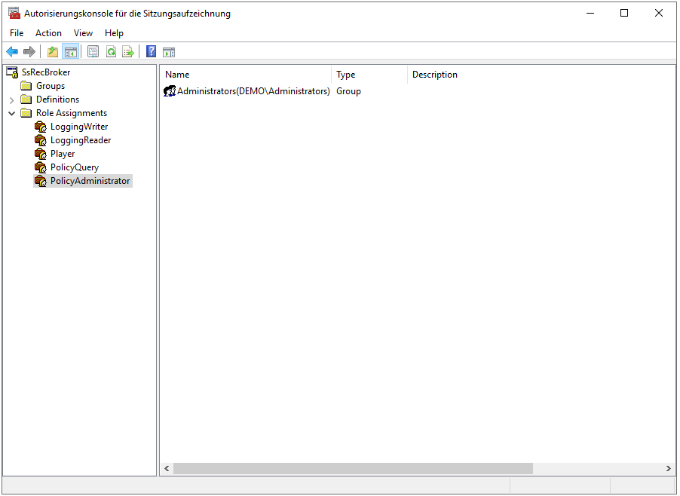This screenshot has width=680, height=496.
Task: Click the horizontal scrollbar right arrow
Action: coord(668,468)
